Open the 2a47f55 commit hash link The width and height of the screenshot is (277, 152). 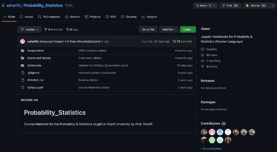(147, 42)
